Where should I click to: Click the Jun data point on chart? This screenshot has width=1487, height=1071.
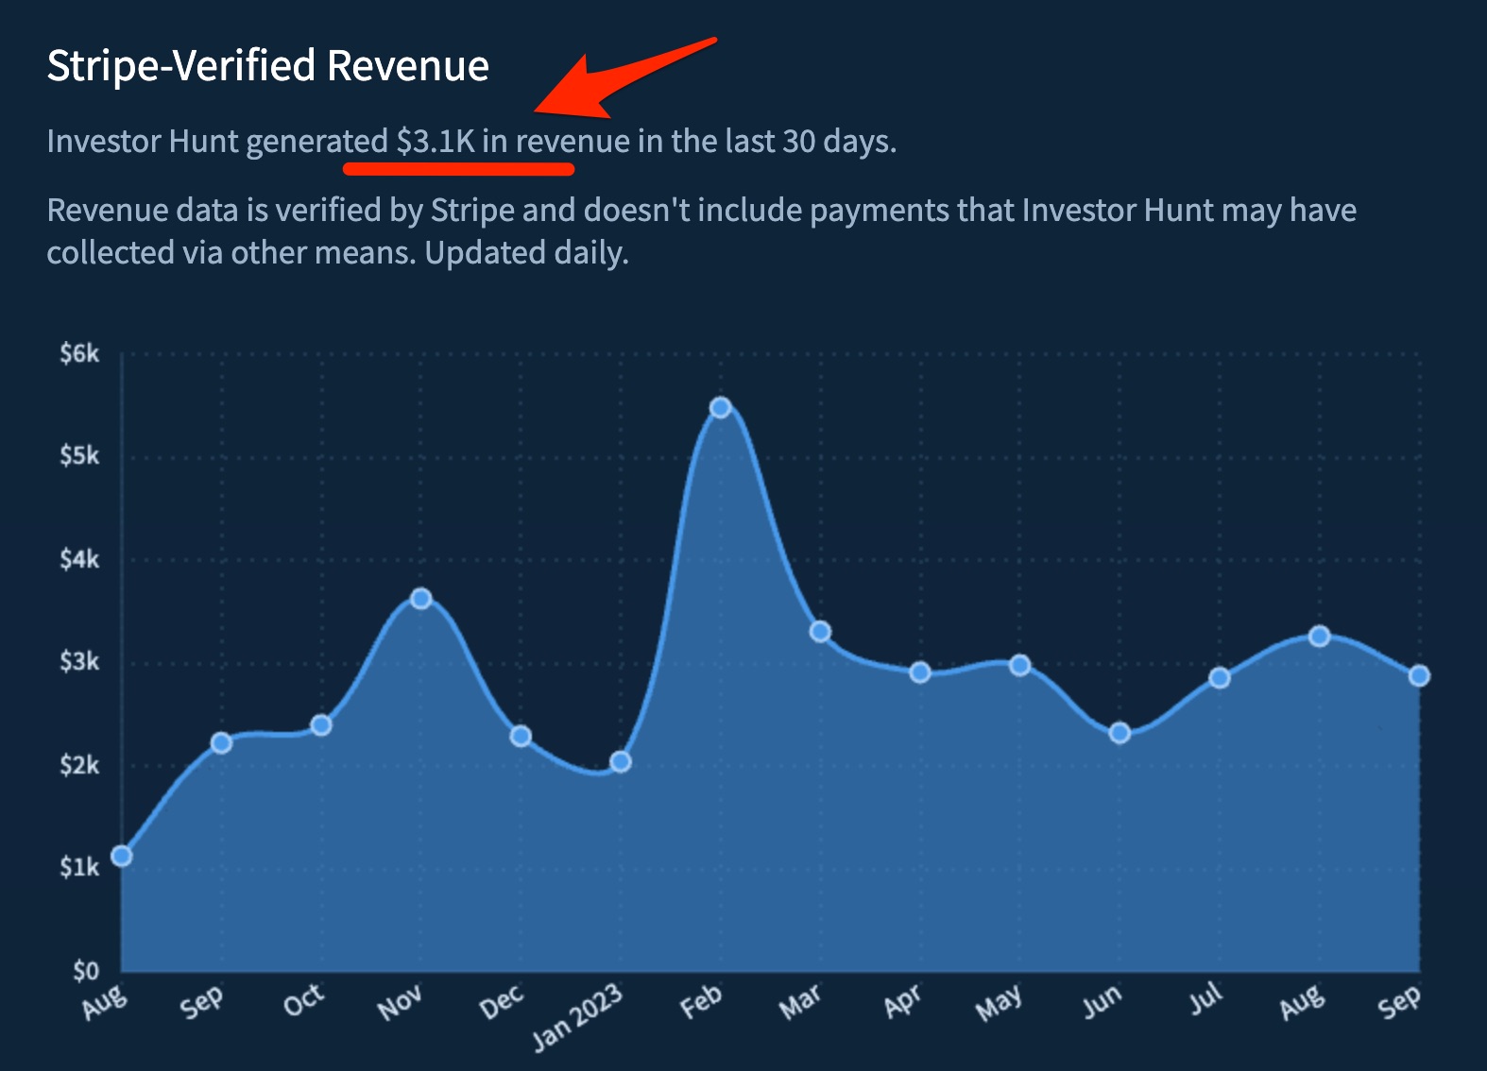1120,733
